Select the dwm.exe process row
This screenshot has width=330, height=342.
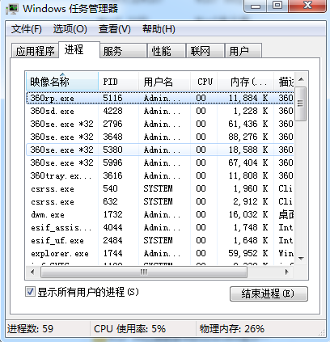[160, 214]
